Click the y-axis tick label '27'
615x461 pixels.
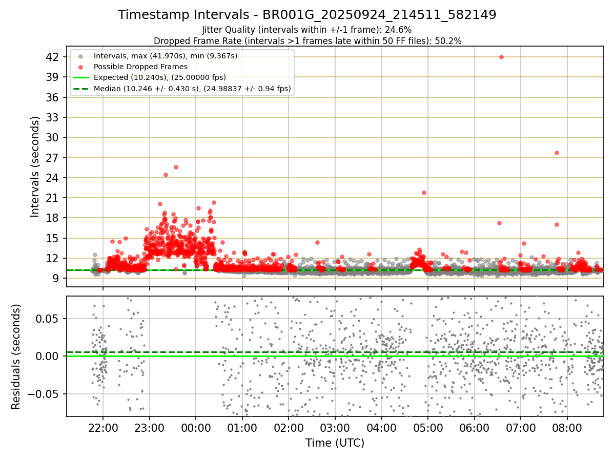53,158
